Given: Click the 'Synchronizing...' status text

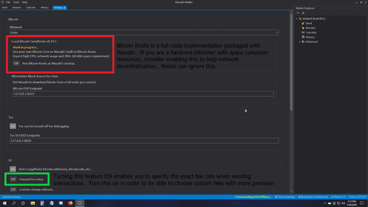Looking at the screenshot, I should click(12, 197).
